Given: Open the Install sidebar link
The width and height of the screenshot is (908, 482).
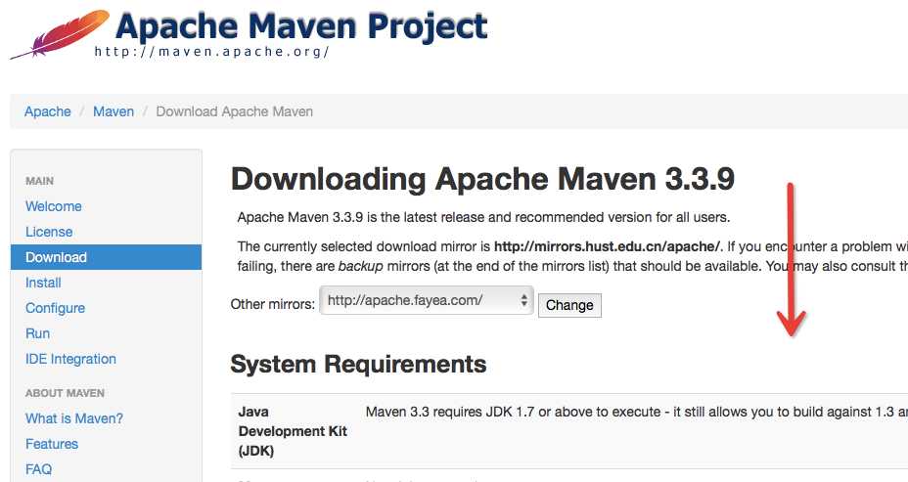Looking at the screenshot, I should pos(43,283).
